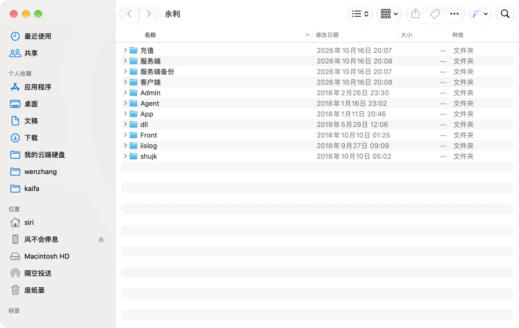The height and width of the screenshot is (328, 519).
Task: Sort by 名称 column header
Action: click(150, 35)
